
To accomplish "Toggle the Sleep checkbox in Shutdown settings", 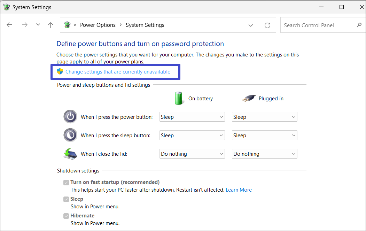I will pyautogui.click(x=66, y=199).
